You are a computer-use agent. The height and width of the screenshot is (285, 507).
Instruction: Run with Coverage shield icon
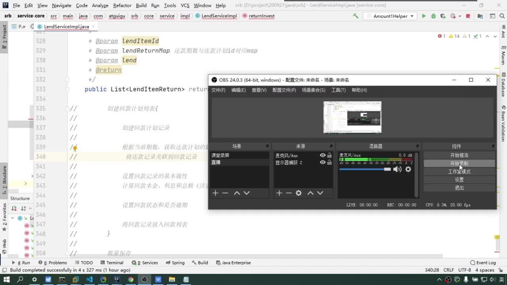coord(443,16)
